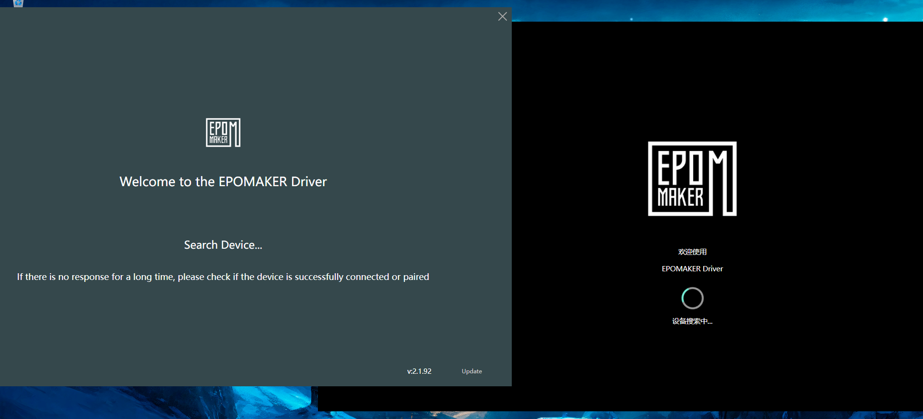Viewport: 923px width, 419px height.
Task: Click the Chinese welcome text 欢迎使用
Action: 692,252
